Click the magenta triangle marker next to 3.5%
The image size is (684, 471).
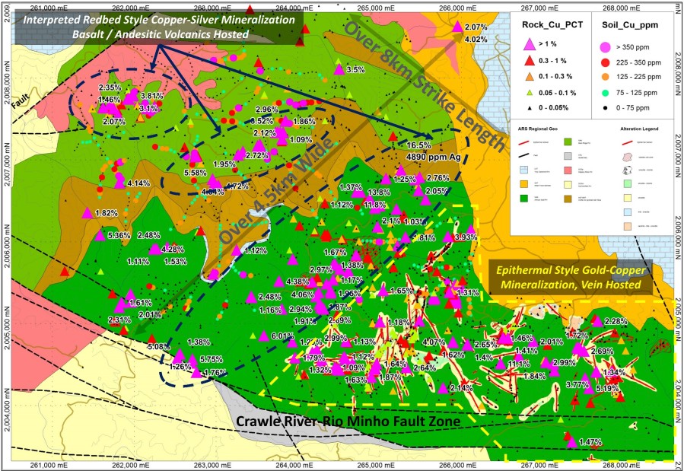[x=339, y=69]
